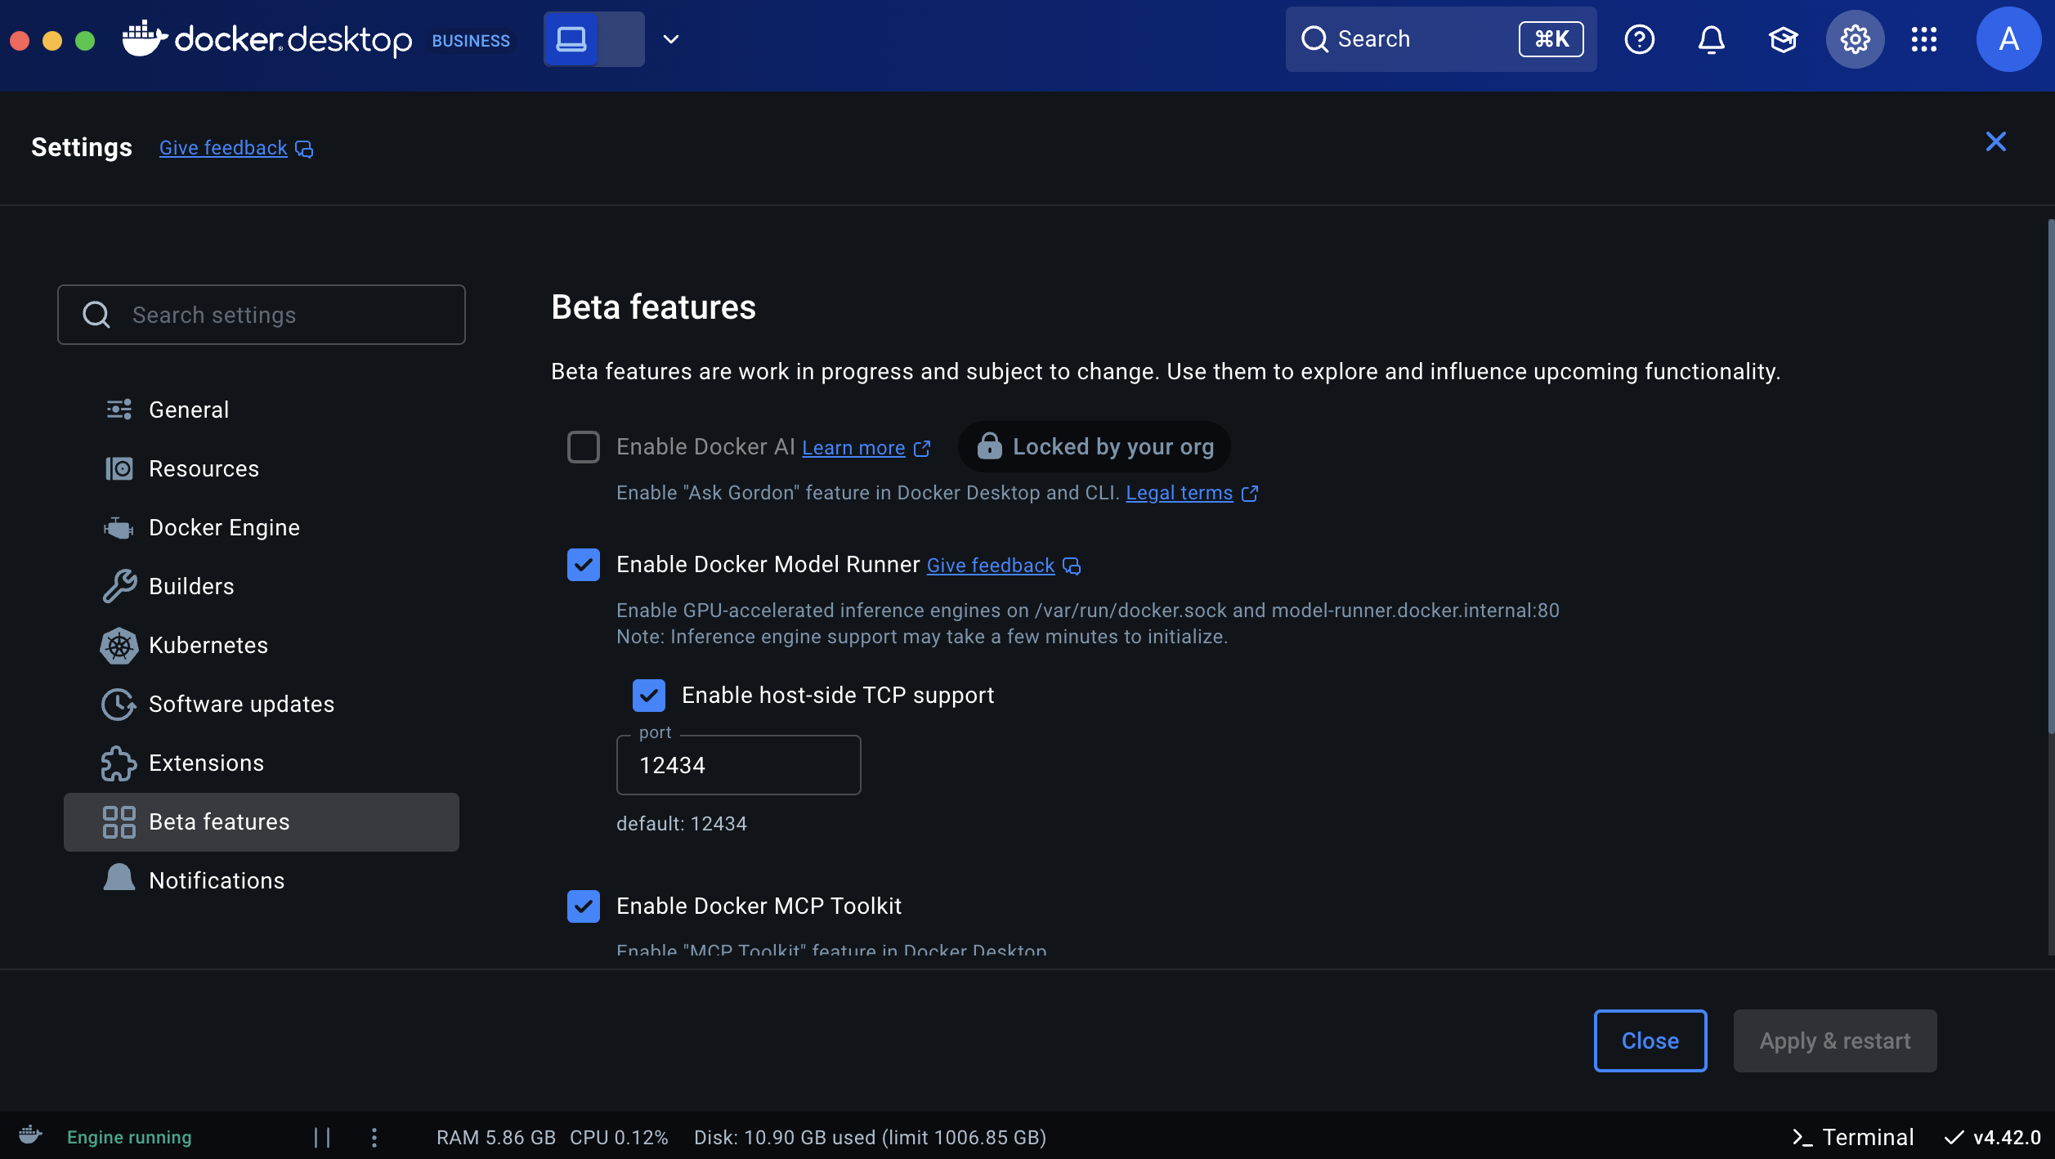Disable the Docker Model Runner checkbox
The height and width of the screenshot is (1159, 2055).
583,565
